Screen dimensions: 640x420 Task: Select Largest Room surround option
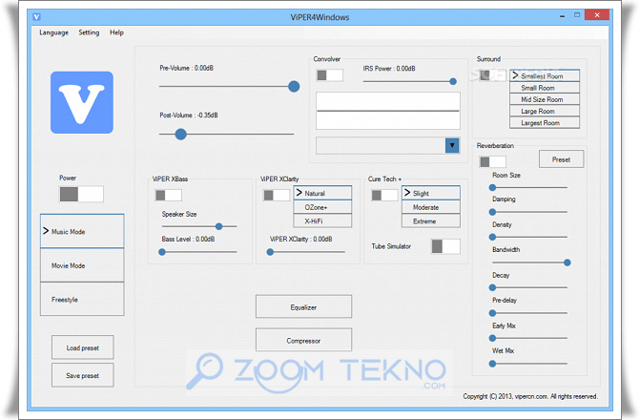[545, 122]
